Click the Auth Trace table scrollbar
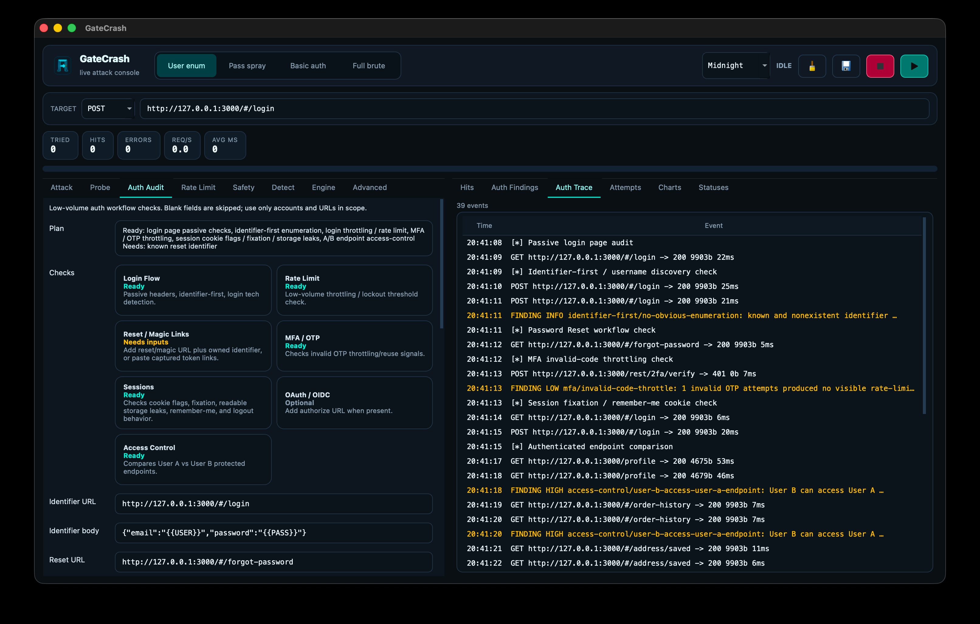Viewport: 980px width, 624px height. pos(924,316)
